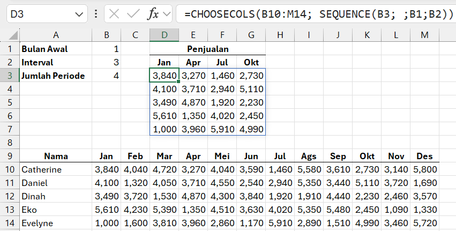Click the Penjualan header cell
Screen dimensions: 456x231
pos(207,49)
